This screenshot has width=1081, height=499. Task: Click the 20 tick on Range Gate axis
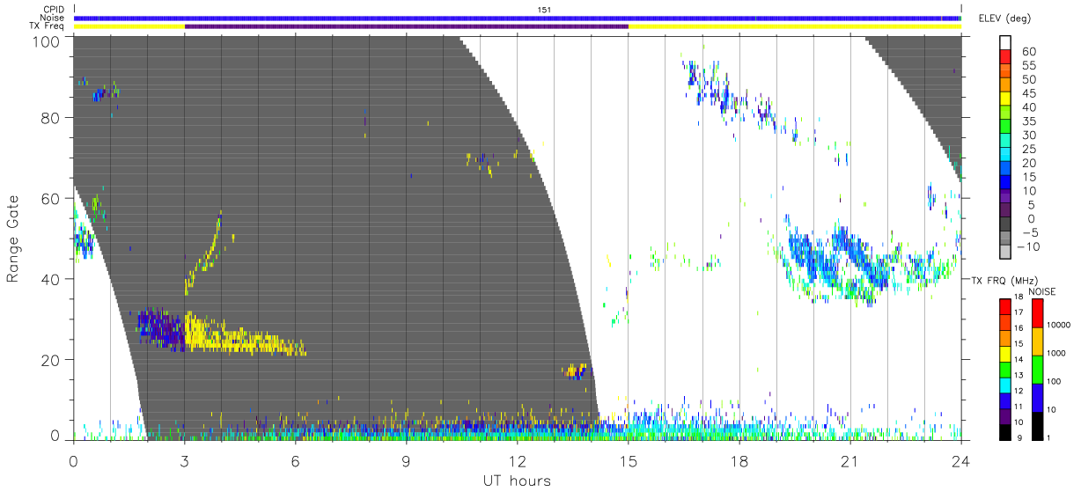52,359
